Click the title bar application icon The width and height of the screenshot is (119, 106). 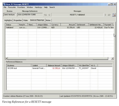coord(4,4)
